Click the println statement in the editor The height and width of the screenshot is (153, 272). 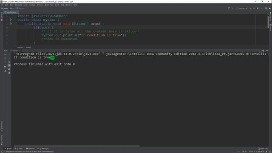click(x=84, y=35)
